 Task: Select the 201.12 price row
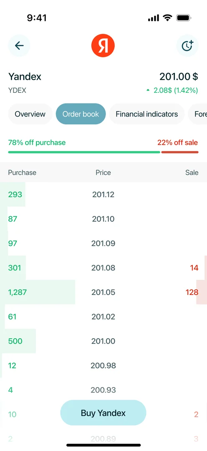click(103, 195)
